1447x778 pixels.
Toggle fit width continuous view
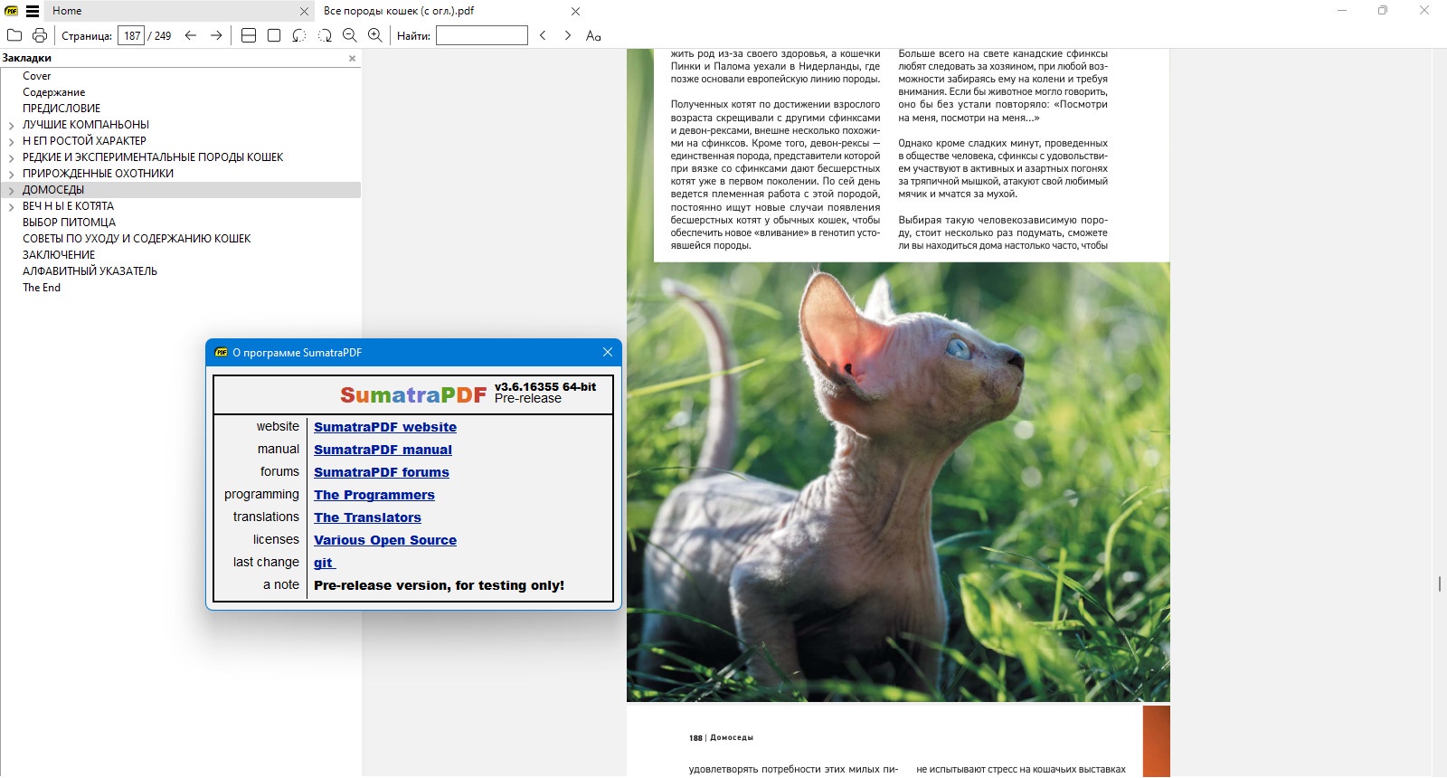(x=249, y=35)
